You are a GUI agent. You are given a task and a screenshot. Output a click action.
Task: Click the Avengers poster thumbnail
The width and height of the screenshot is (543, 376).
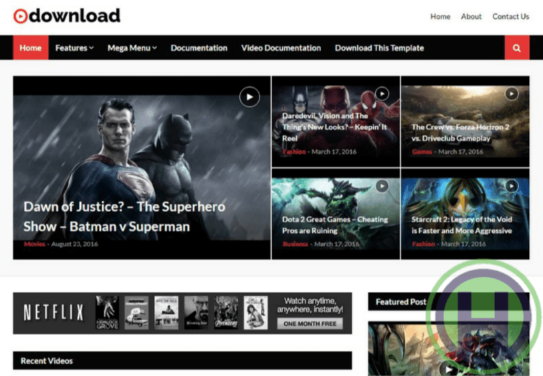click(x=226, y=313)
